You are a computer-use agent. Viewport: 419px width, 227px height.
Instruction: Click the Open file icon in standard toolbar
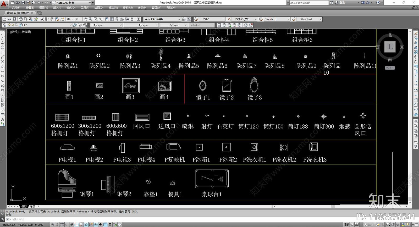[9, 19]
